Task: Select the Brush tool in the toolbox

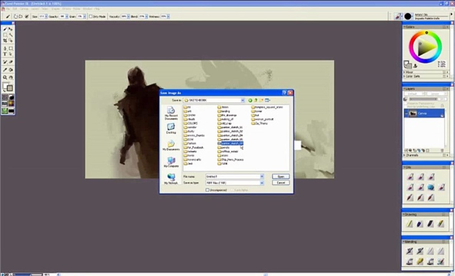Action: click(5, 29)
